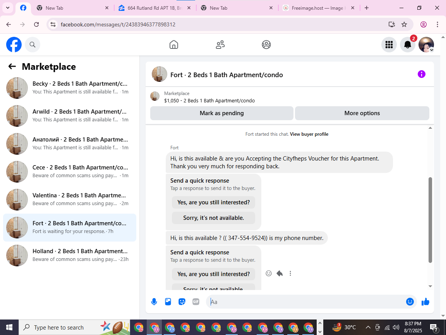Open Chrome three-dot menu
This screenshot has width=446, height=335.
point(437,24)
